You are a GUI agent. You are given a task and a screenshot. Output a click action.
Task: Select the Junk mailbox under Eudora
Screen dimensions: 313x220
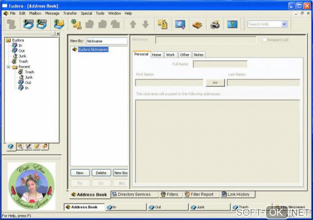pos(22,56)
